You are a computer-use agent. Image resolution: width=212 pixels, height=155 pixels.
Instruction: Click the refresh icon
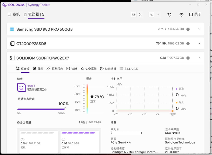coord(169,14)
